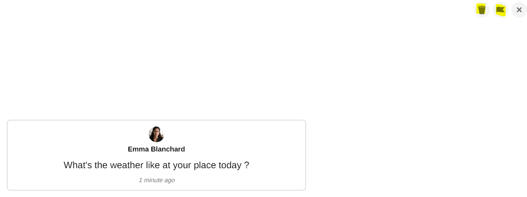This screenshot has height=197, width=527.
Task: Select the weather question message text
Action: pos(156,165)
